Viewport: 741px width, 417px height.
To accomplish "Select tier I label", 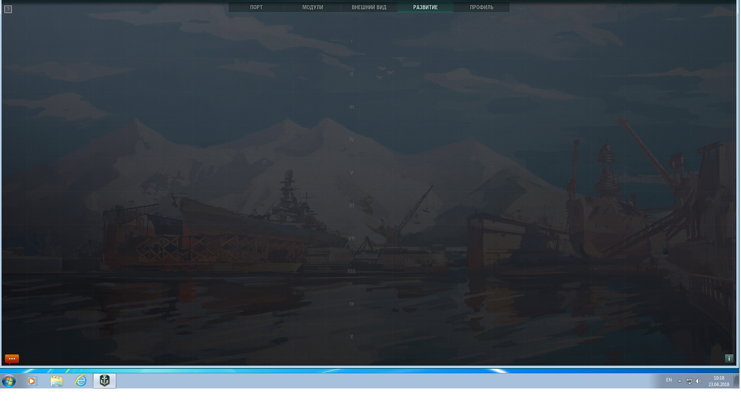I will tap(352, 42).
